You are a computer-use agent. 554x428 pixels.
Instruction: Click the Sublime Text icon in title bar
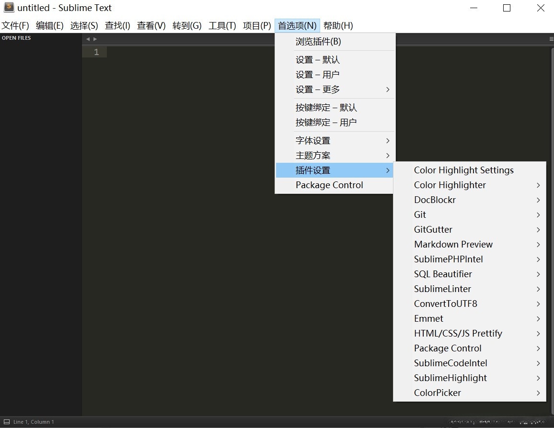pos(8,8)
